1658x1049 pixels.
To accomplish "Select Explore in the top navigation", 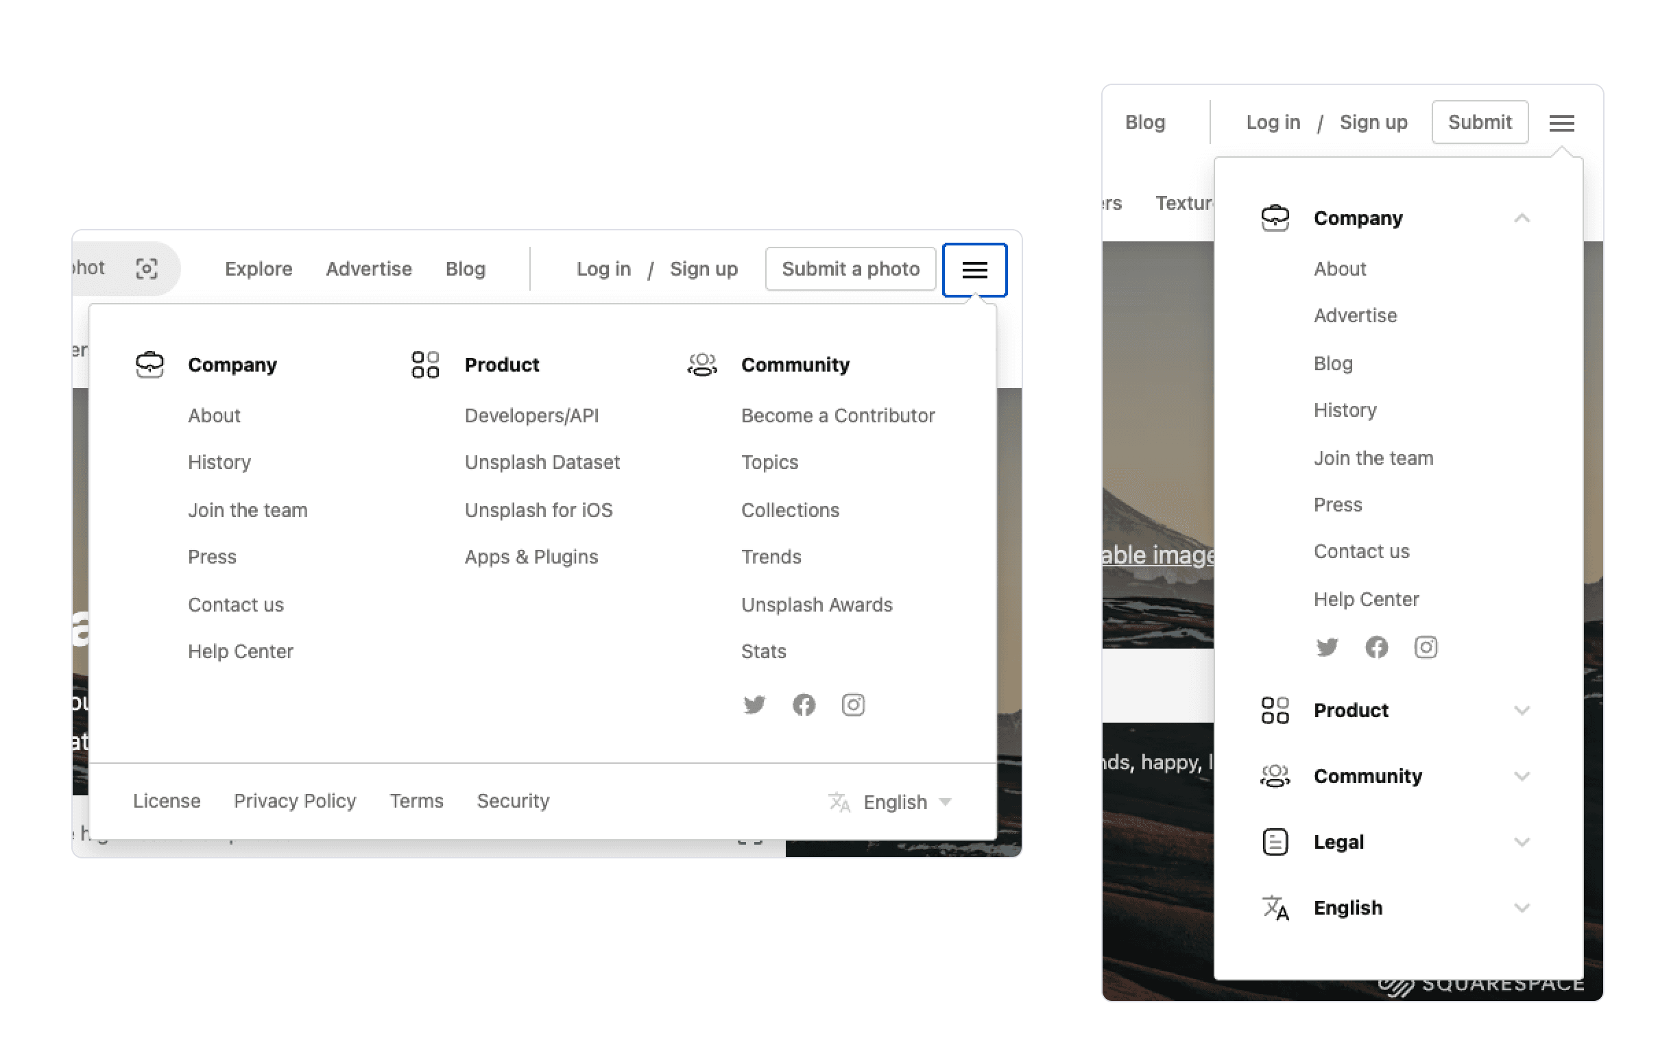I will [258, 269].
